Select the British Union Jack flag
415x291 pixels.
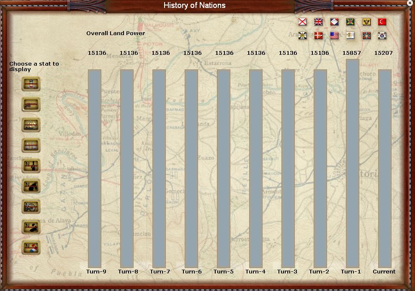[x=318, y=22]
